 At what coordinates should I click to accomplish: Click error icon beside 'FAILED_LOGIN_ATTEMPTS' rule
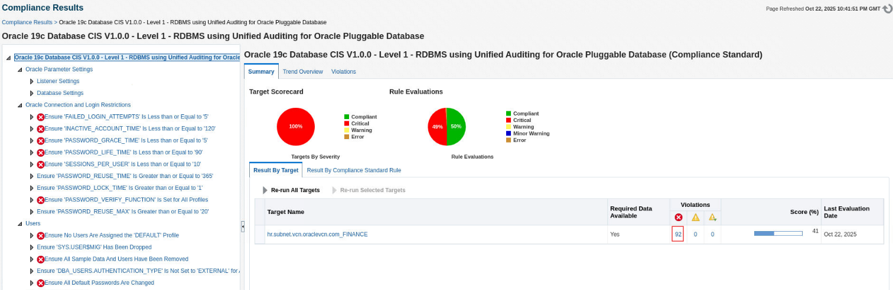[x=41, y=117]
